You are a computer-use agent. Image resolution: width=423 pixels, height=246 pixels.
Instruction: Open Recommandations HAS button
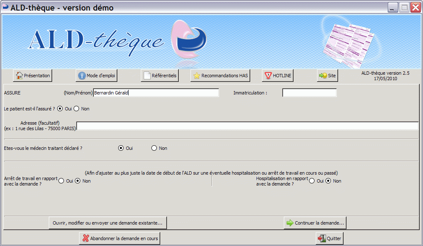(220, 76)
